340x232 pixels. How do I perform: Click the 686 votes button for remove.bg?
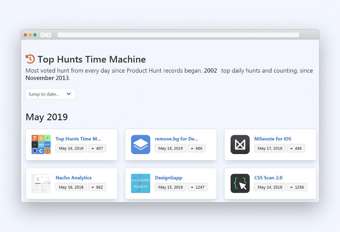[196, 148]
